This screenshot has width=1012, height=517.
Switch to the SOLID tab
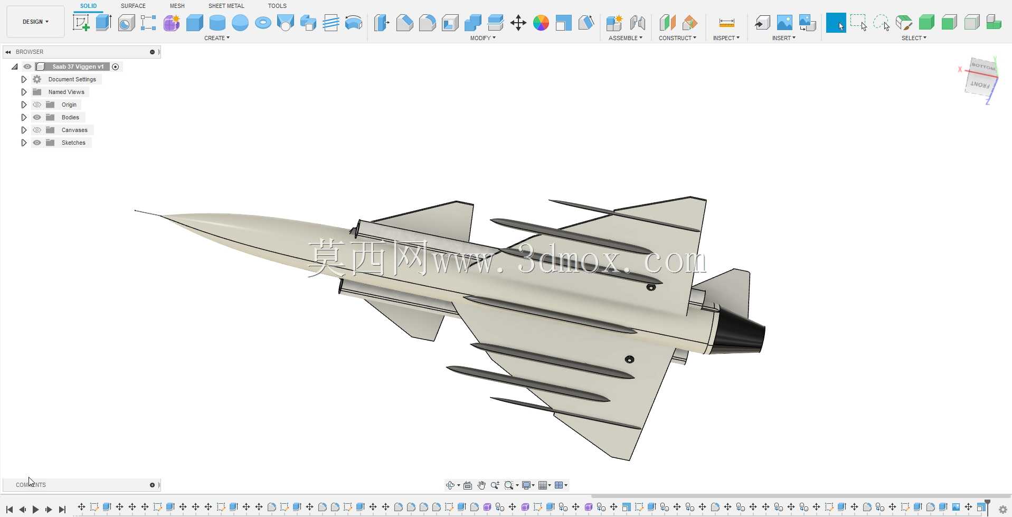88,6
